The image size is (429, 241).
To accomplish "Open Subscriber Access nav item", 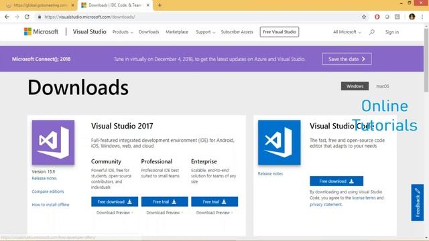I will click(x=237, y=32).
